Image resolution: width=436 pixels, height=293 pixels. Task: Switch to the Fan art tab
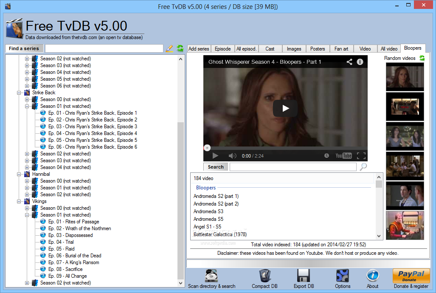[341, 49]
